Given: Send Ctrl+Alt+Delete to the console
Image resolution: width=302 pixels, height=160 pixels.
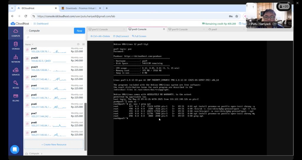Looking at the screenshot, I should [x=100, y=36].
